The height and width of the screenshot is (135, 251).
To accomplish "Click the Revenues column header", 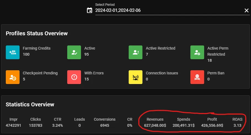I will [x=155, y=120].
